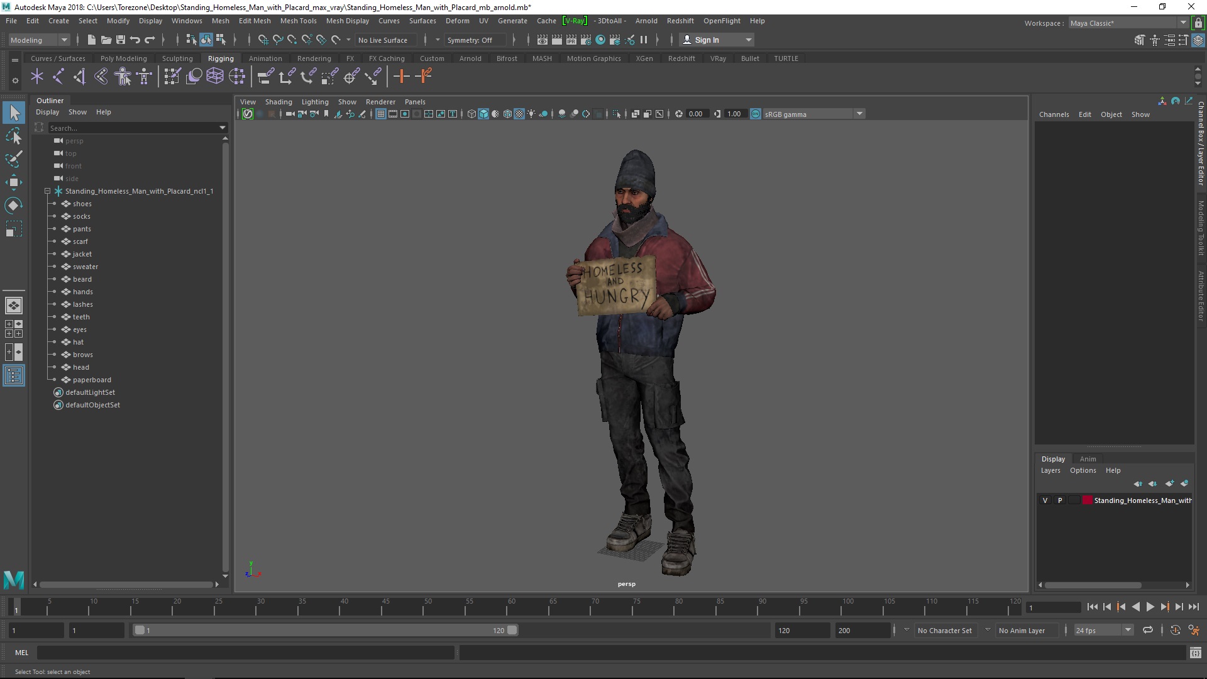The width and height of the screenshot is (1207, 679).
Task: Open the Mesh Tools menu
Action: pyautogui.click(x=298, y=21)
